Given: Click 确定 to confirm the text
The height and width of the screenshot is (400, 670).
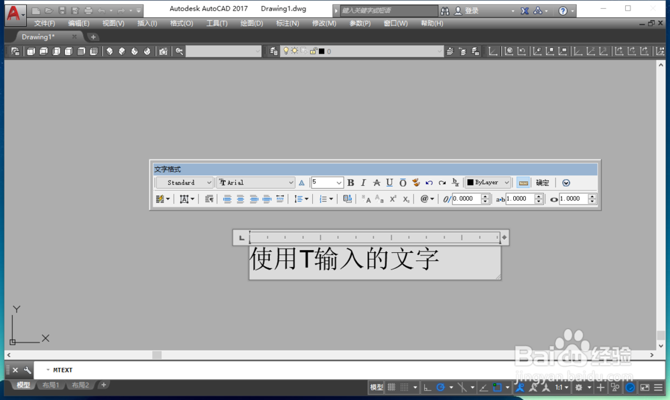Looking at the screenshot, I should click(x=542, y=183).
